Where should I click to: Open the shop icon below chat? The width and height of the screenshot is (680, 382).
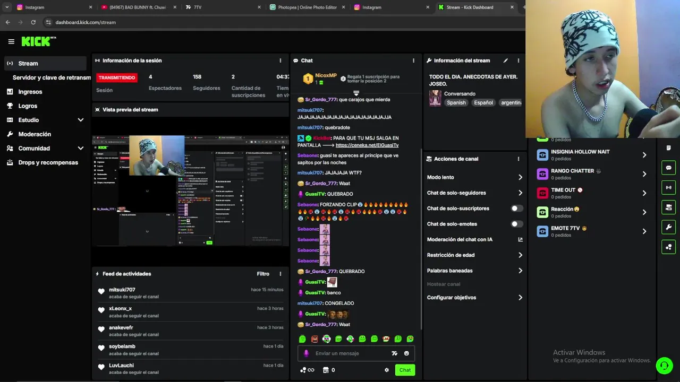pos(326,370)
